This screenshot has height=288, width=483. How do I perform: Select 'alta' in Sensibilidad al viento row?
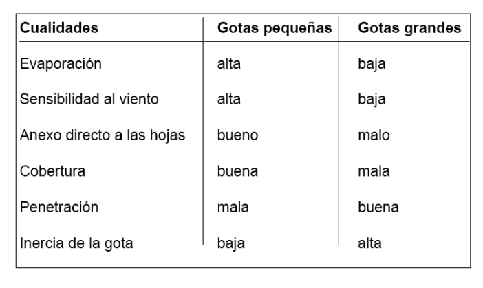pos(229,100)
